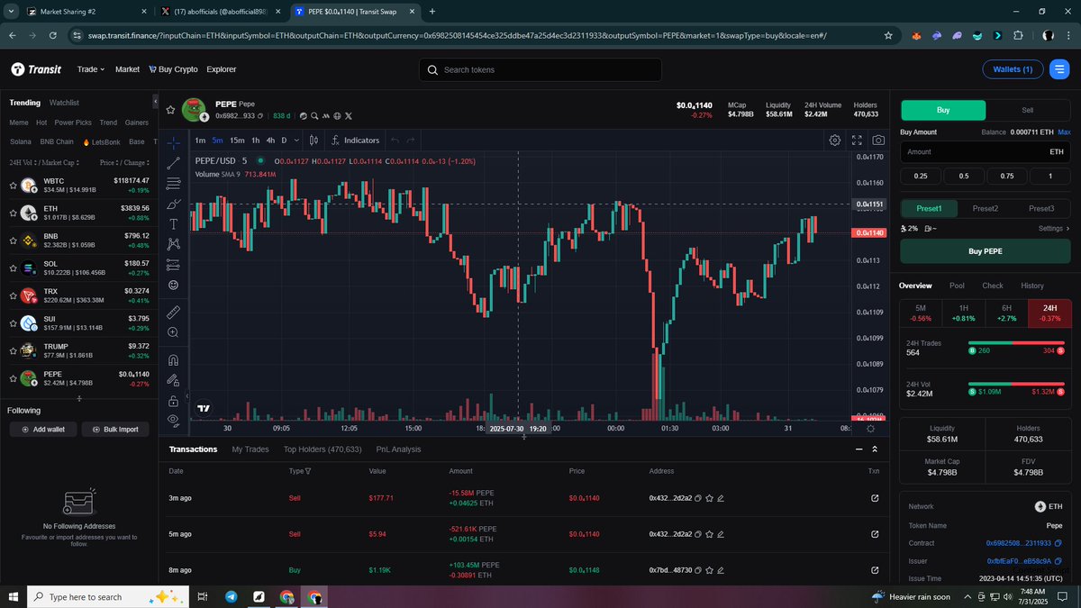1081x608 pixels.
Task: Click the Amount input field
Action: (x=986, y=152)
